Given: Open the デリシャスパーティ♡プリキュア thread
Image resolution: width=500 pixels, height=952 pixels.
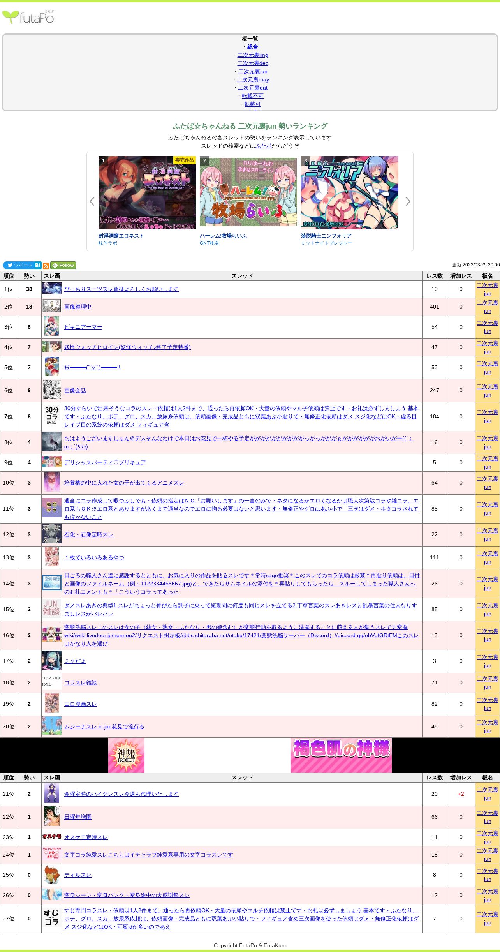Looking at the screenshot, I should (105, 462).
